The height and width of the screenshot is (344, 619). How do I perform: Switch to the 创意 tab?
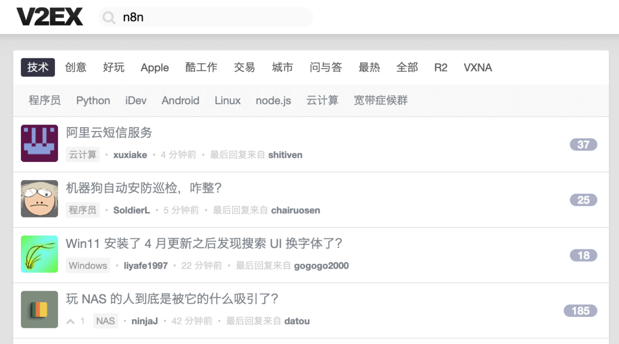click(x=76, y=67)
